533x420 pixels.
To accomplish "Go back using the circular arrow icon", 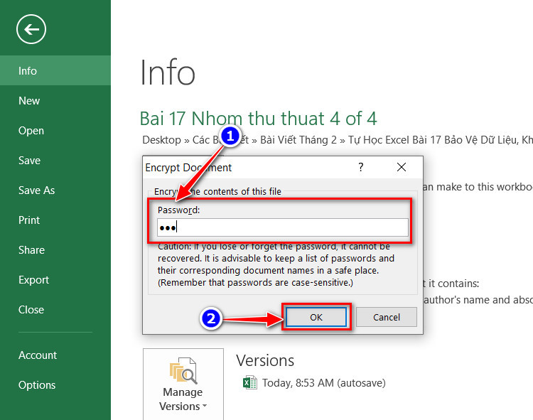I will [x=31, y=29].
